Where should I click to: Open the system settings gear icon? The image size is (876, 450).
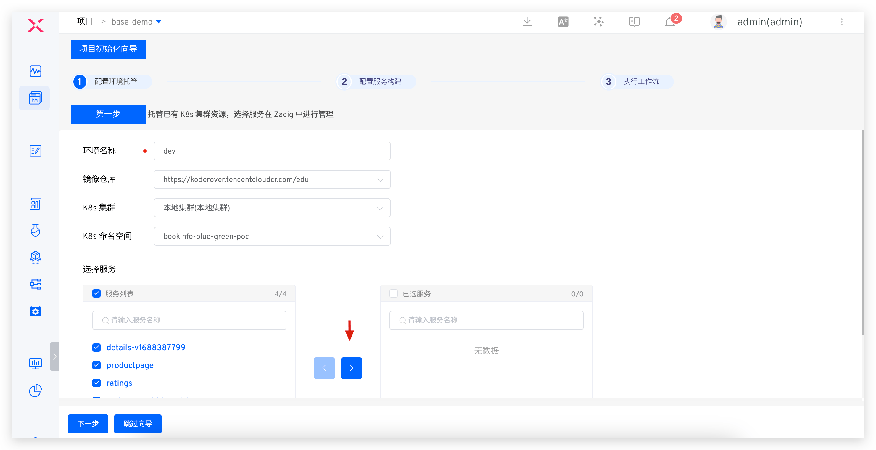point(36,311)
